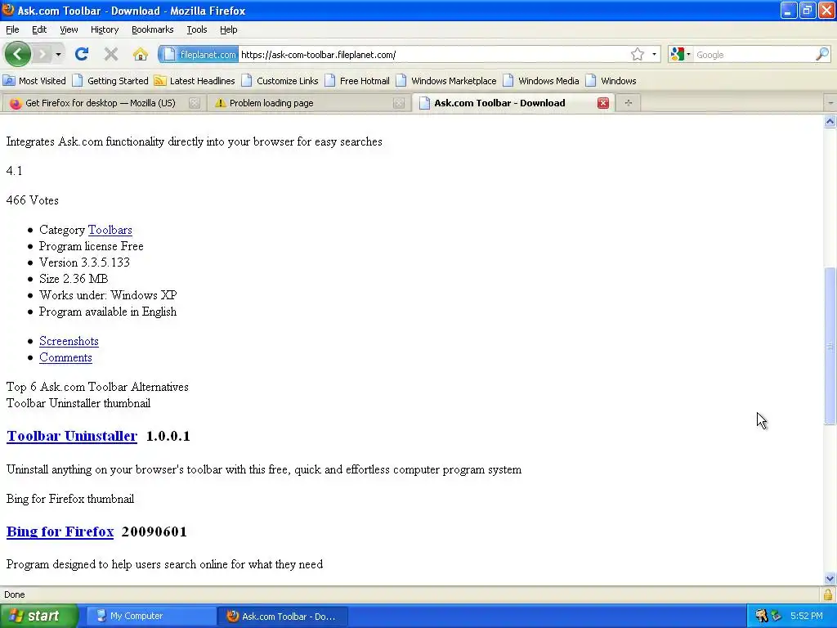The height and width of the screenshot is (628, 837).
Task: Open the Windows Marketplace bookmark
Action: 446,81
